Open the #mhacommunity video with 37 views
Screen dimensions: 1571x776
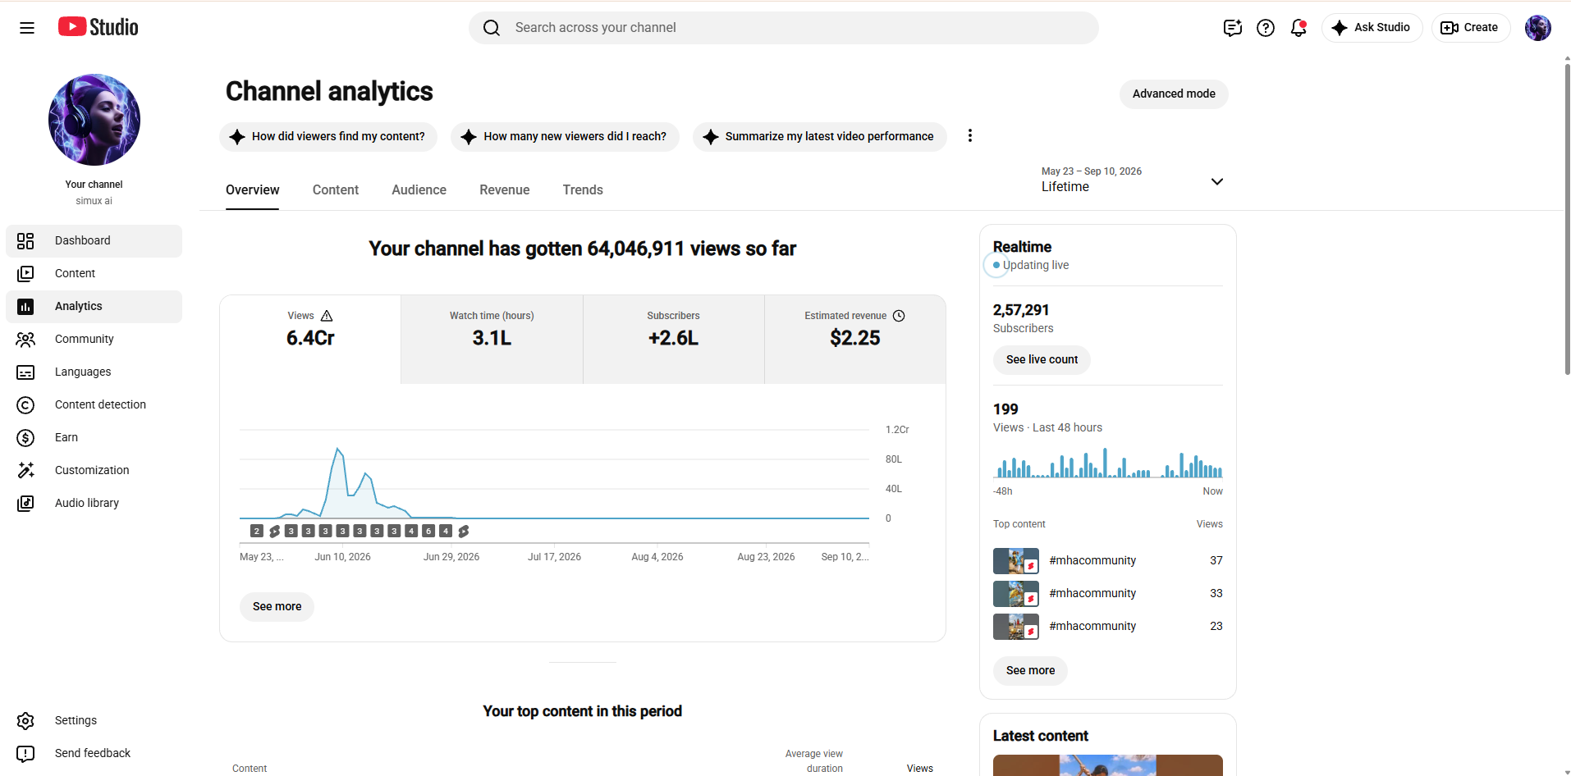point(1107,560)
